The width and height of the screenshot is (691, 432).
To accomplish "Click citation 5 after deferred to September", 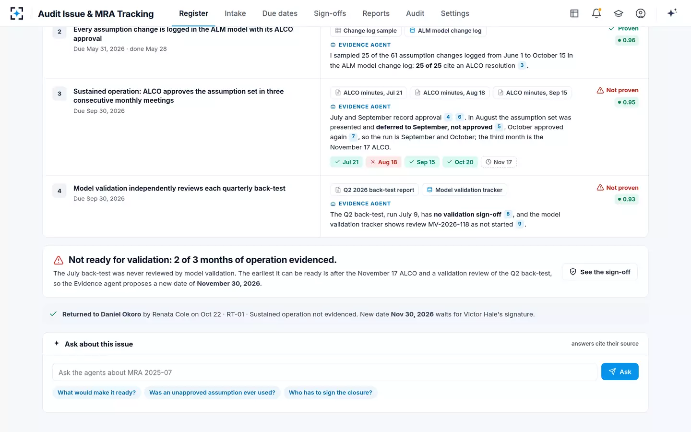I will coord(499,127).
